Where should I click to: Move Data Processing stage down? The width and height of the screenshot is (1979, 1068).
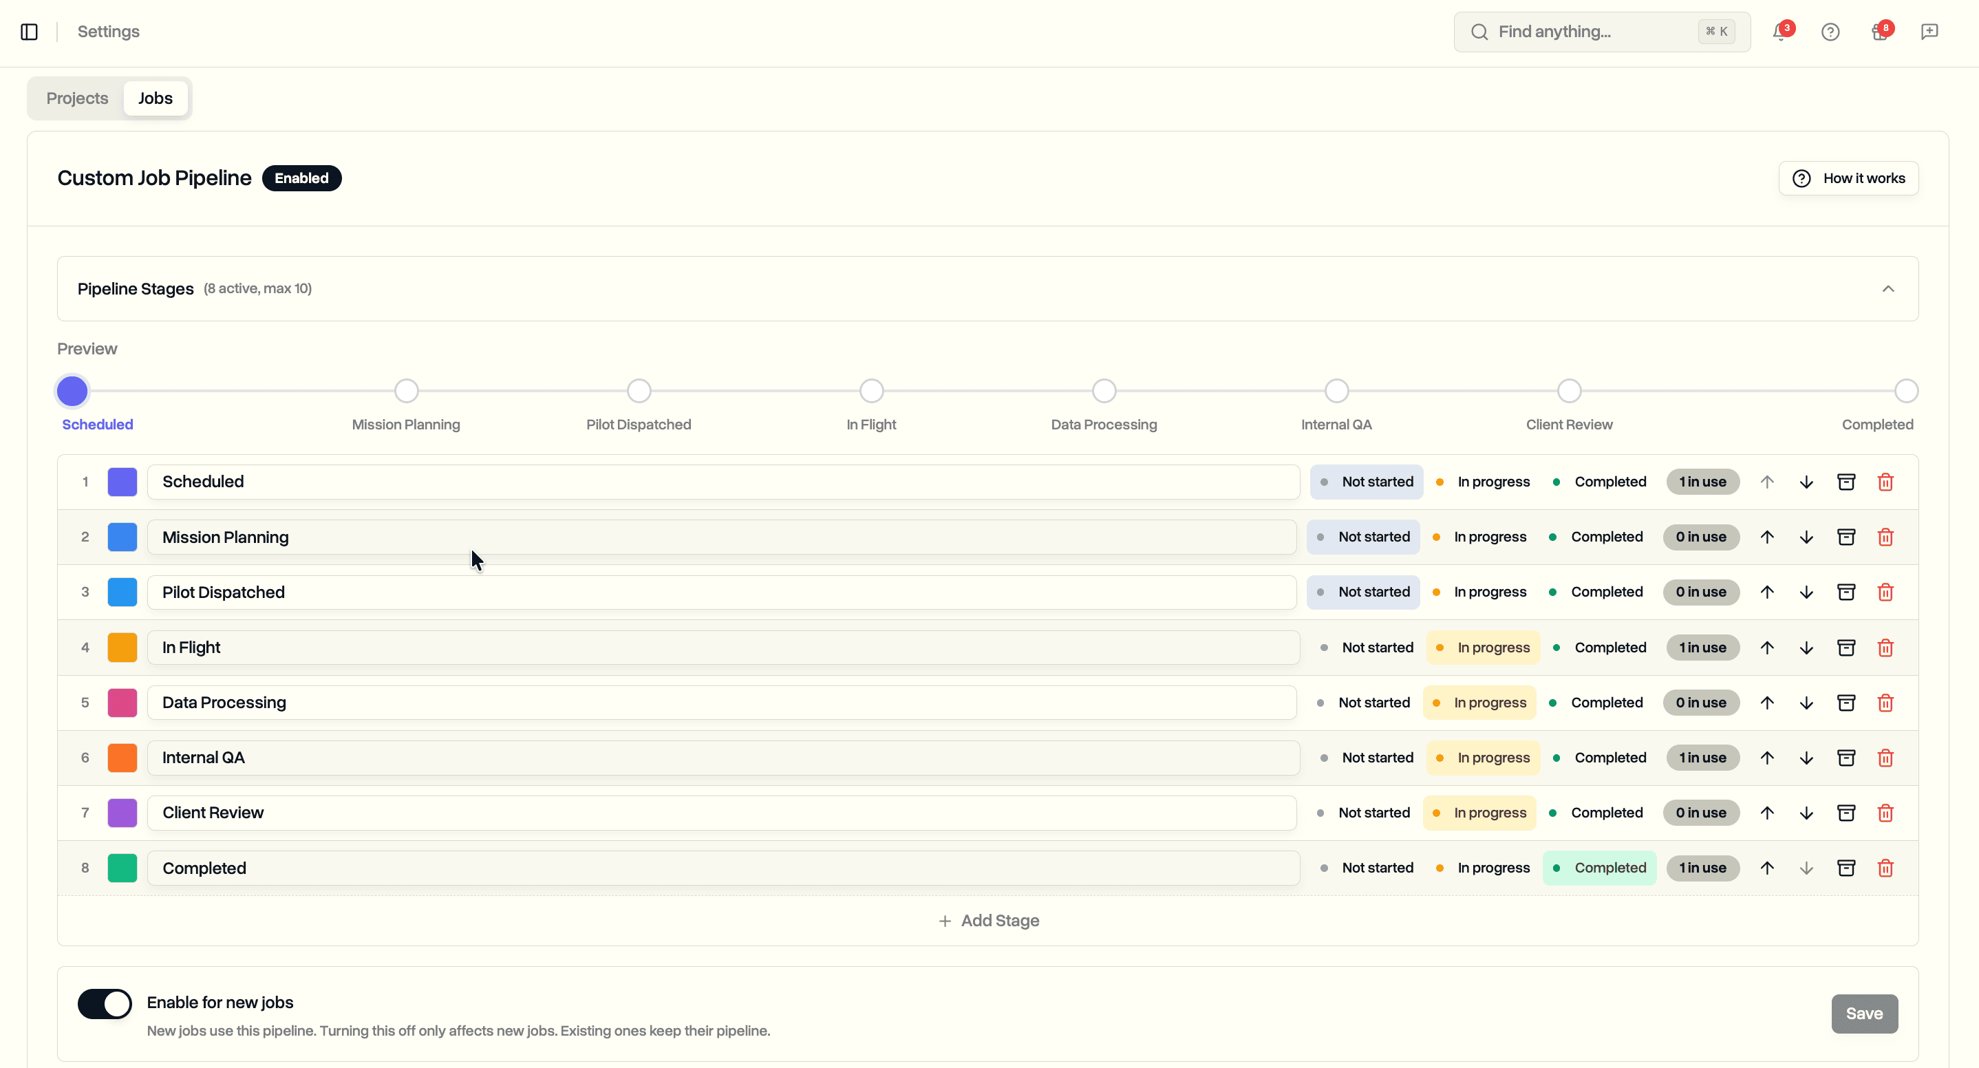[1806, 701]
